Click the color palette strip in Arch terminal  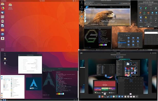[x=60, y=94]
